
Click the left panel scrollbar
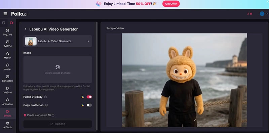coord(97,76)
